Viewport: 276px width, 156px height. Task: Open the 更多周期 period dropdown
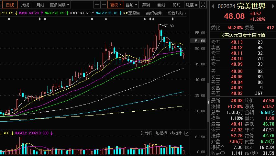pos(60,5)
